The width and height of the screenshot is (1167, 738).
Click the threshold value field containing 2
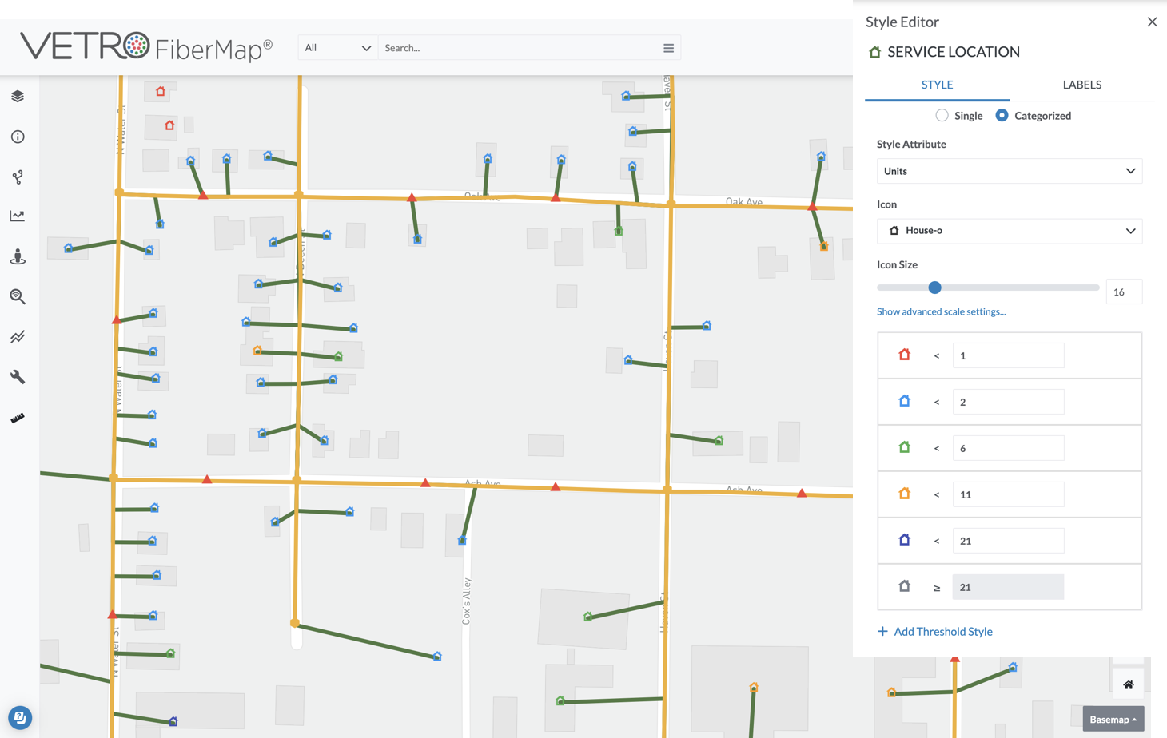click(1008, 402)
